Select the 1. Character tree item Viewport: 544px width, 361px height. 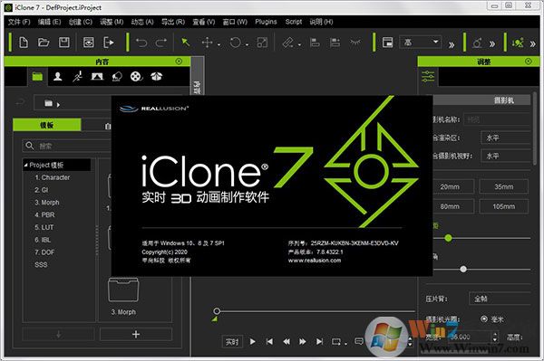(x=53, y=177)
